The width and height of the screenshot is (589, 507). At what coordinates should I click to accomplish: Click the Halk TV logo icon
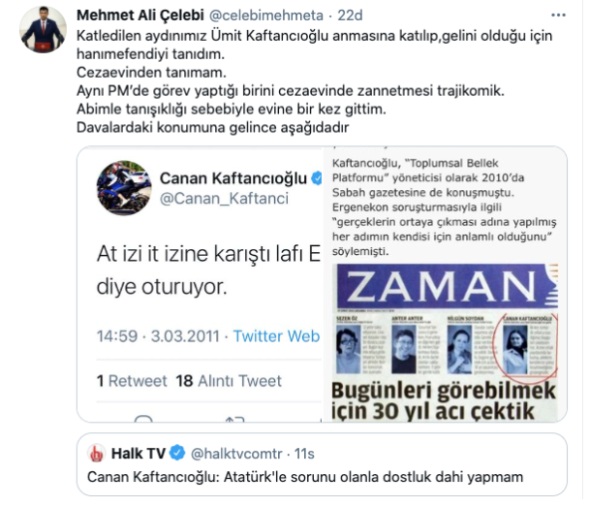(x=96, y=454)
